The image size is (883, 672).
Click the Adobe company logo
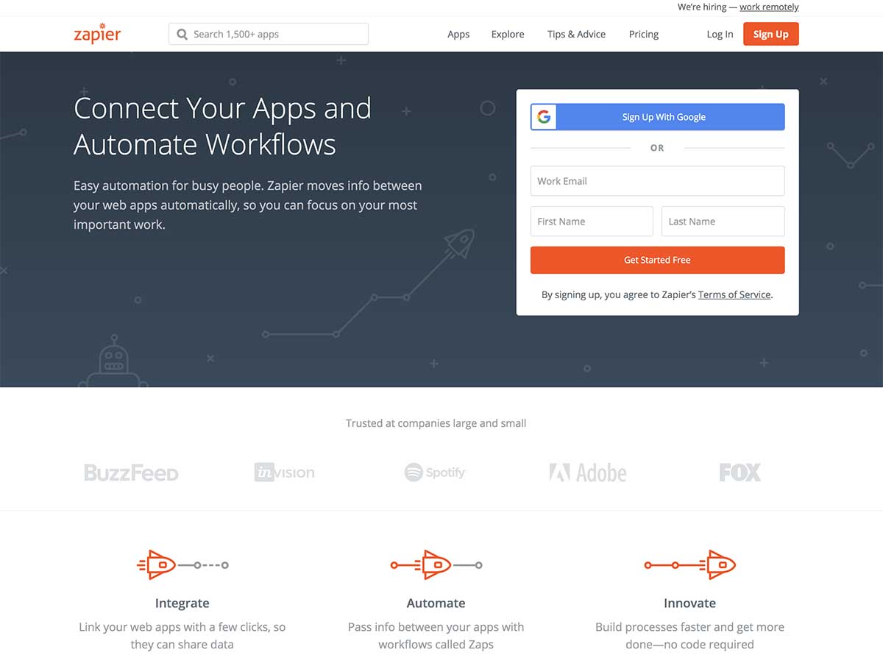pos(587,473)
